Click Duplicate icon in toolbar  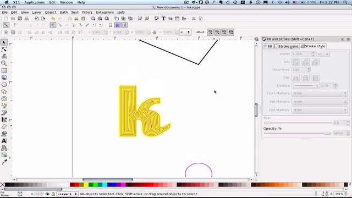117,19
